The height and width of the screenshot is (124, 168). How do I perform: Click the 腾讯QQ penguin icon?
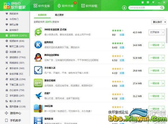[x=38, y=57]
